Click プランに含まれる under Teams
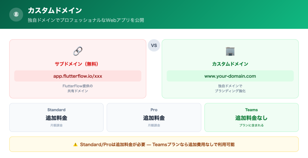Screen dimensions: 308x158 (x=251, y=125)
